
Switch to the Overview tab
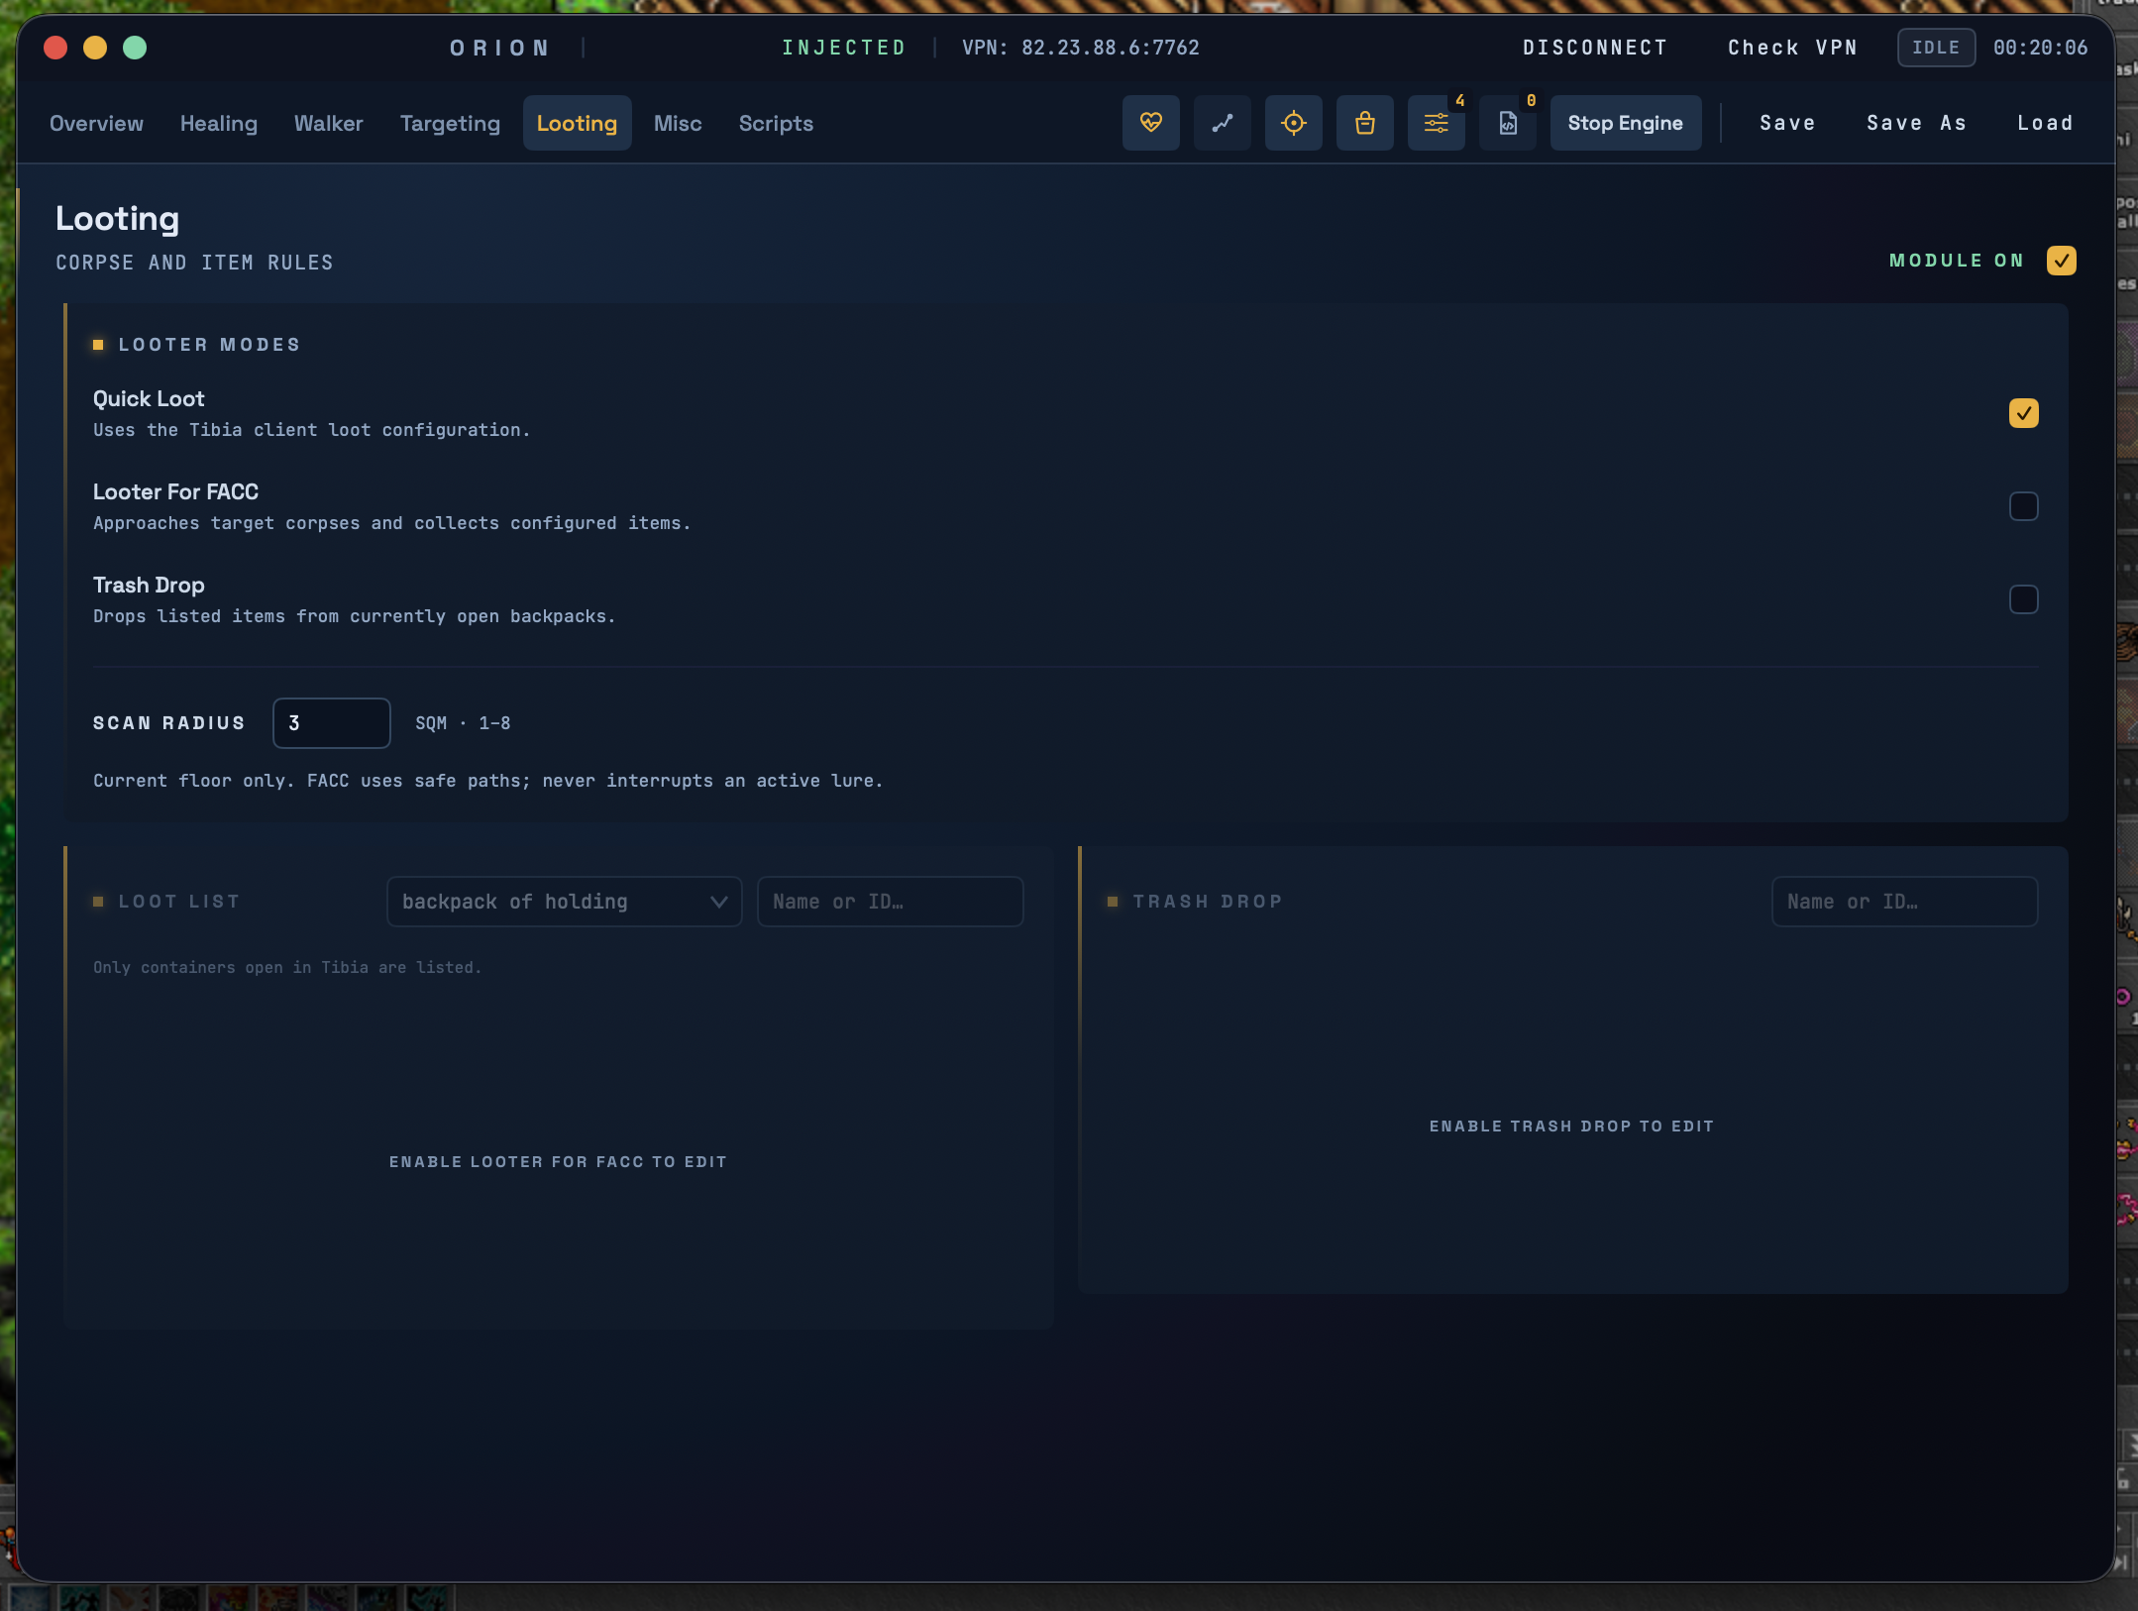(96, 123)
